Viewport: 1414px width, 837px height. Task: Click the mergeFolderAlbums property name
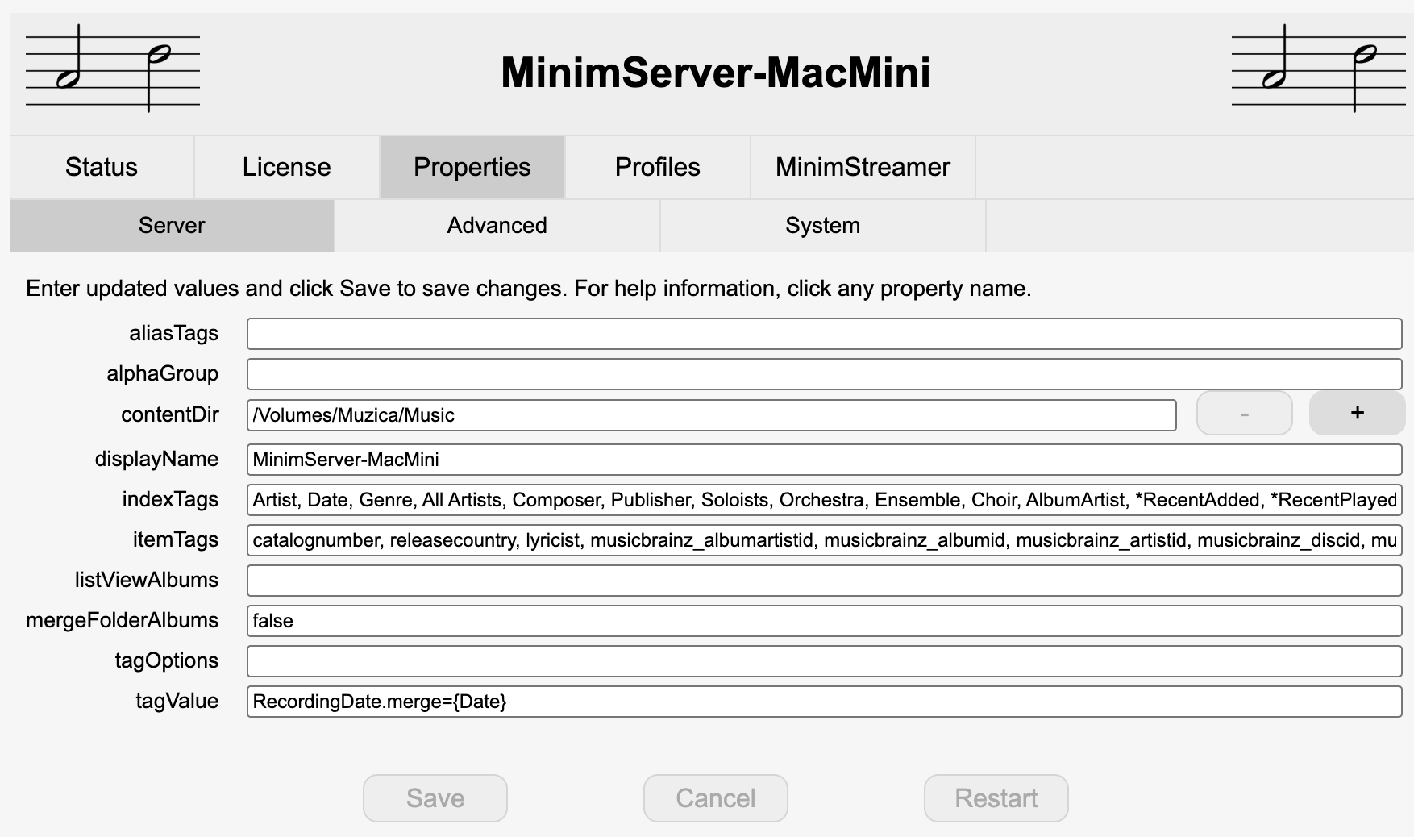pyautogui.click(x=123, y=620)
